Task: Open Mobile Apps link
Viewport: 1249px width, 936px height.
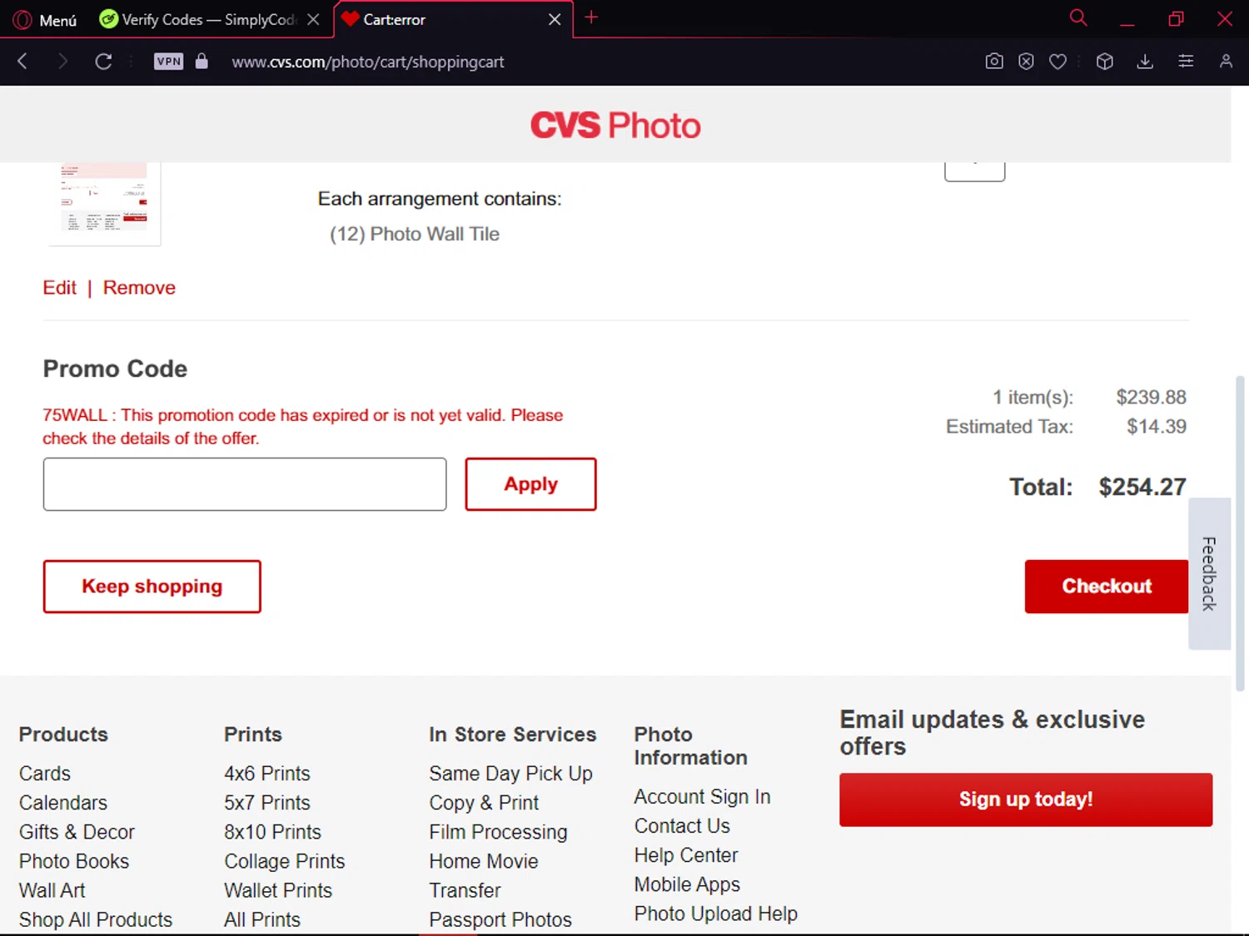Action: [687, 884]
